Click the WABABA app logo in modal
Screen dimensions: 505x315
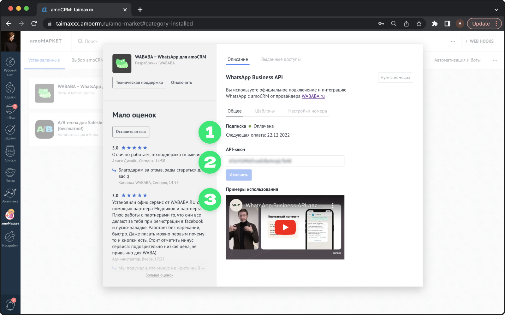[x=122, y=63]
